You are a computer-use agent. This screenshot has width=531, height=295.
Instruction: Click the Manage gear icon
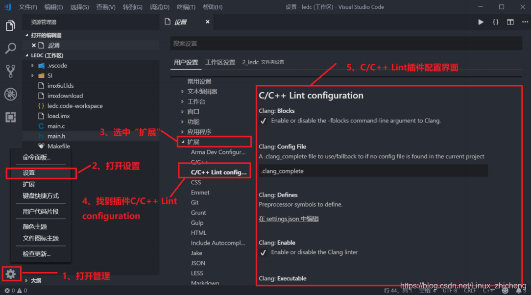click(11, 273)
